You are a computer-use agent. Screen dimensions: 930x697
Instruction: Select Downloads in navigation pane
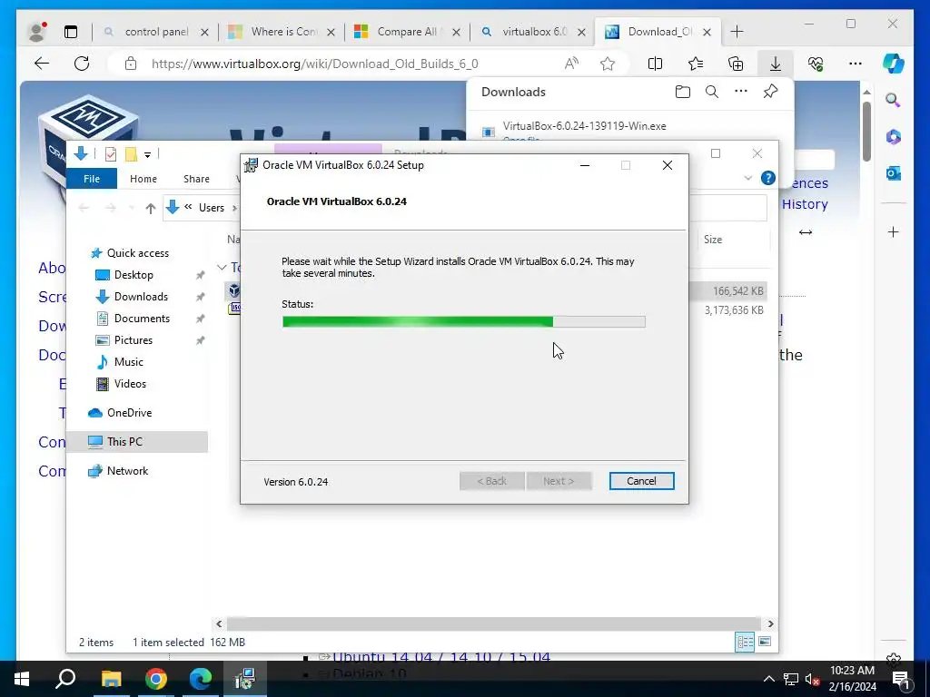(x=141, y=297)
